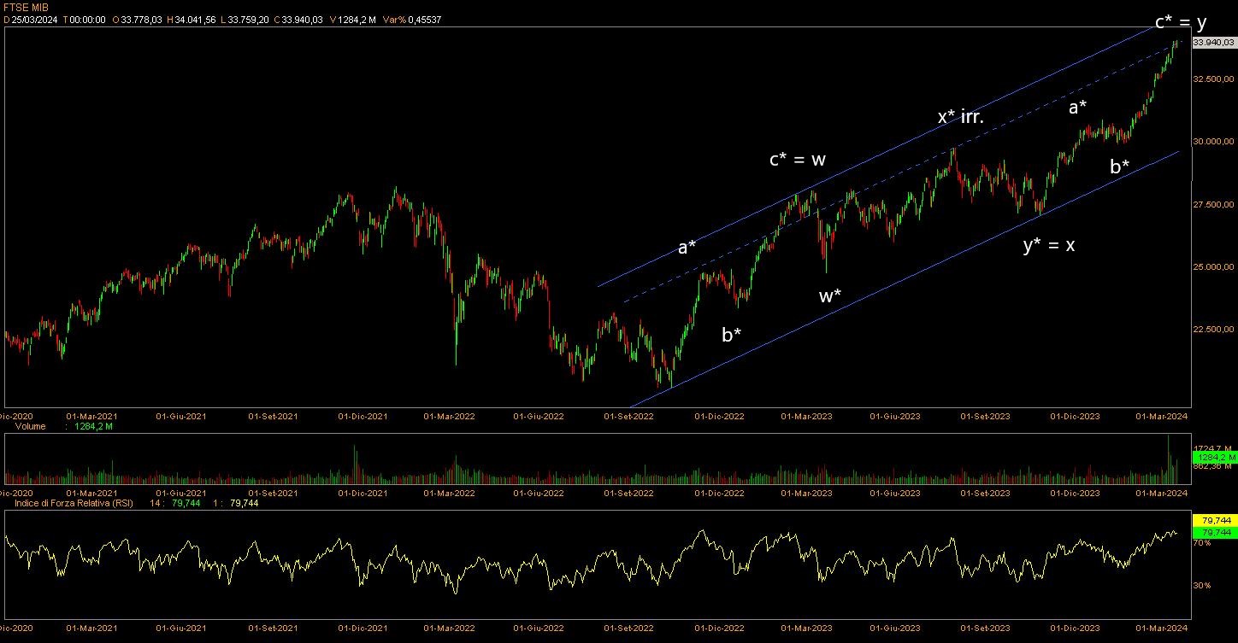This screenshot has width=1238, height=643.
Task: Click 01-Set-2023 on the RSI panel date axis
Action: point(987,628)
